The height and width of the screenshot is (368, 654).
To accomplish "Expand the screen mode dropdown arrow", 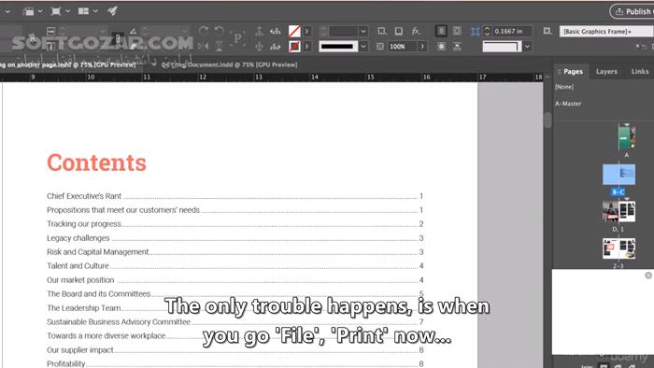I will [67, 11].
